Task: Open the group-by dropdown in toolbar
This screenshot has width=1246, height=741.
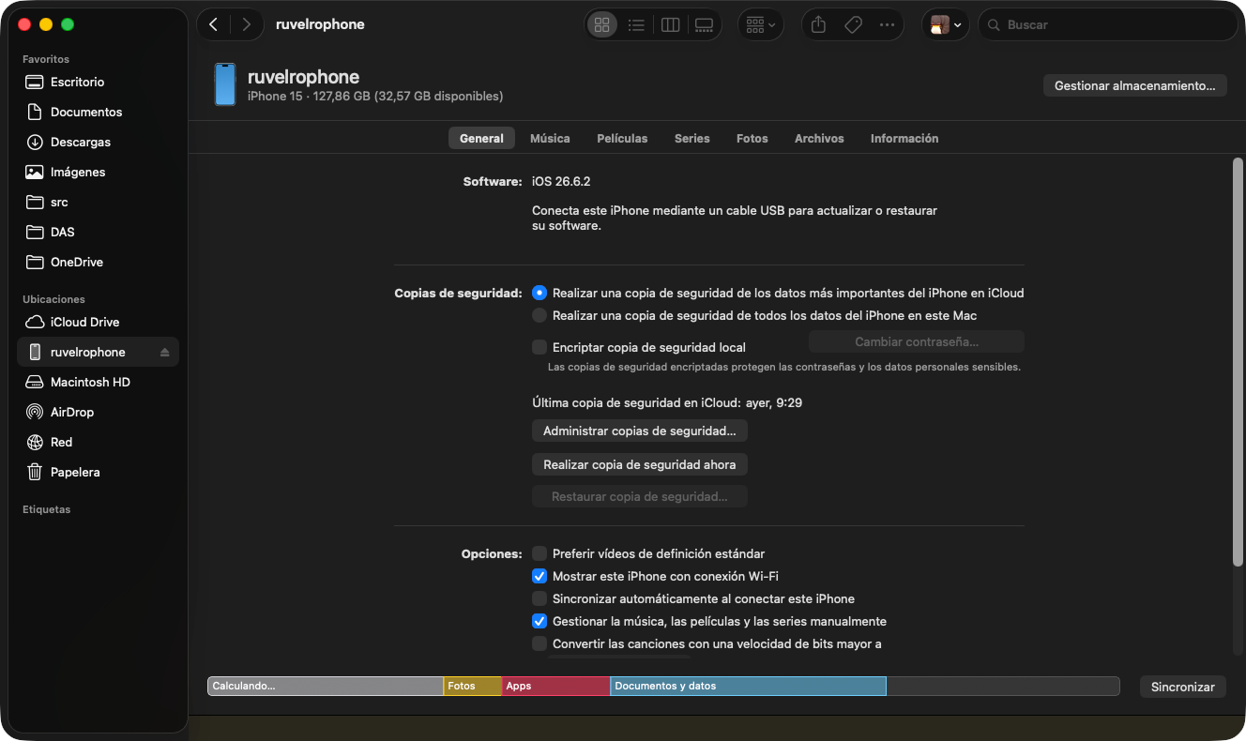Action: (761, 25)
